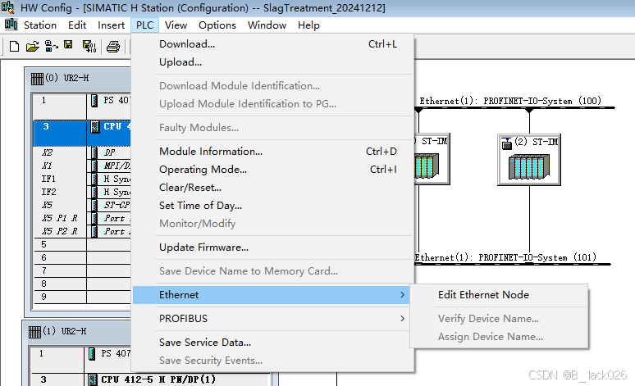Image resolution: width=635 pixels, height=386 pixels.
Task: Open the Options menu
Action: (217, 25)
